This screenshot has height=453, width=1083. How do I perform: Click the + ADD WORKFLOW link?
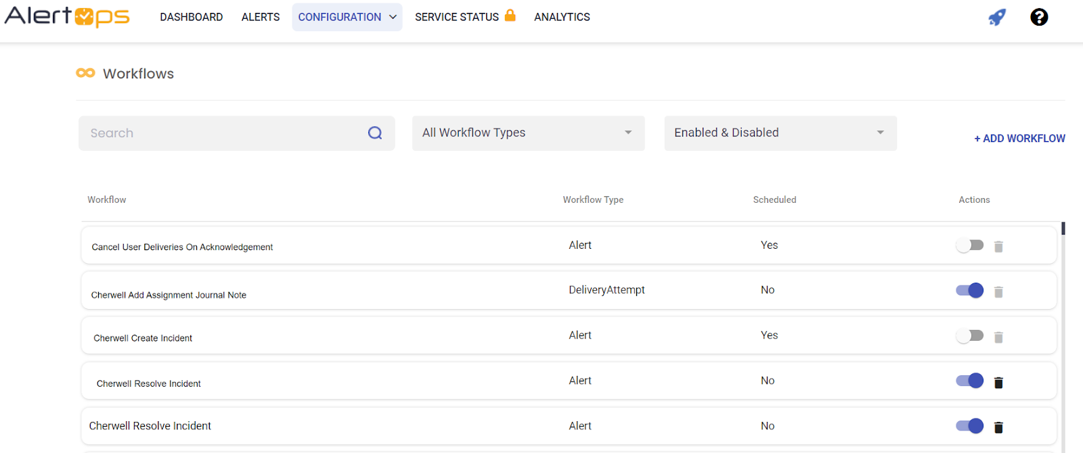1019,139
